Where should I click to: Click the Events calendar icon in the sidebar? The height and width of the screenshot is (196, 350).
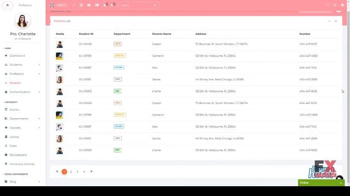click(x=6, y=109)
